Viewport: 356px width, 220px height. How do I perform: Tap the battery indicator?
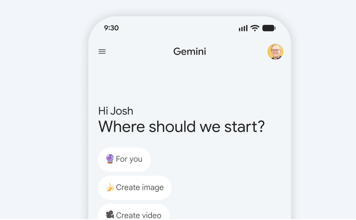click(269, 28)
